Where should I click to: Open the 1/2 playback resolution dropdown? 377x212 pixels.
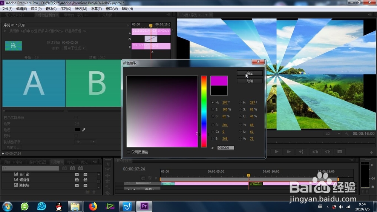(333, 134)
